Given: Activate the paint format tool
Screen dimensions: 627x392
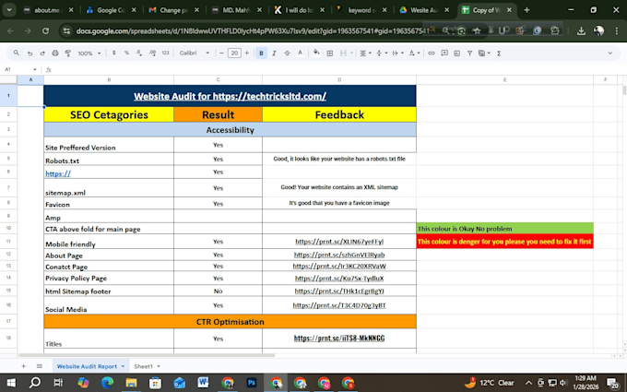Looking at the screenshot, I should (68, 53).
